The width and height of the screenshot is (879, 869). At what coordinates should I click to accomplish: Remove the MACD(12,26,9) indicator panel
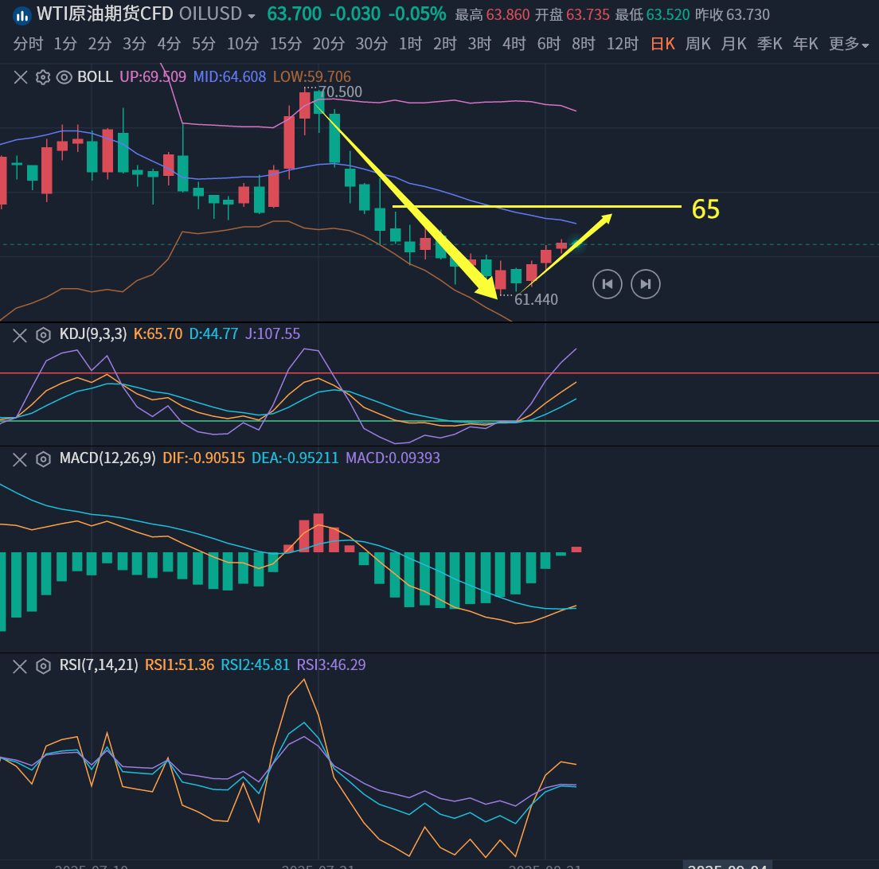(x=21, y=459)
